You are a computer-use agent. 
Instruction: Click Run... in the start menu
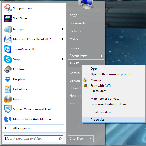point(74,103)
